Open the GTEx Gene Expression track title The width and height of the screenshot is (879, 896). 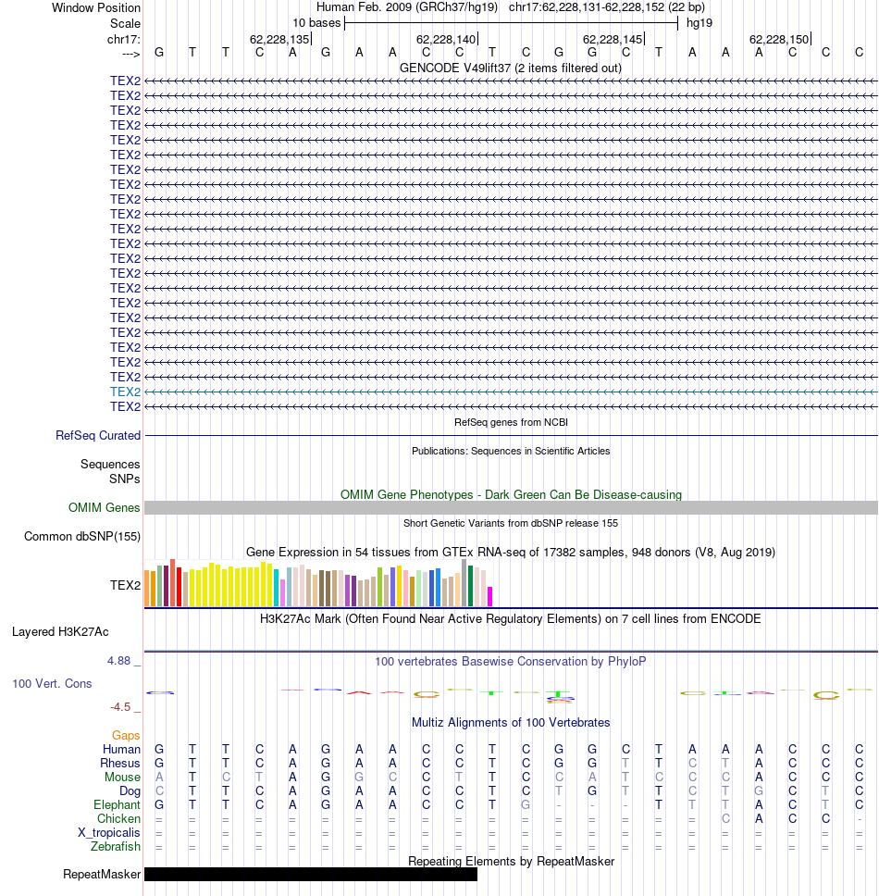point(511,552)
